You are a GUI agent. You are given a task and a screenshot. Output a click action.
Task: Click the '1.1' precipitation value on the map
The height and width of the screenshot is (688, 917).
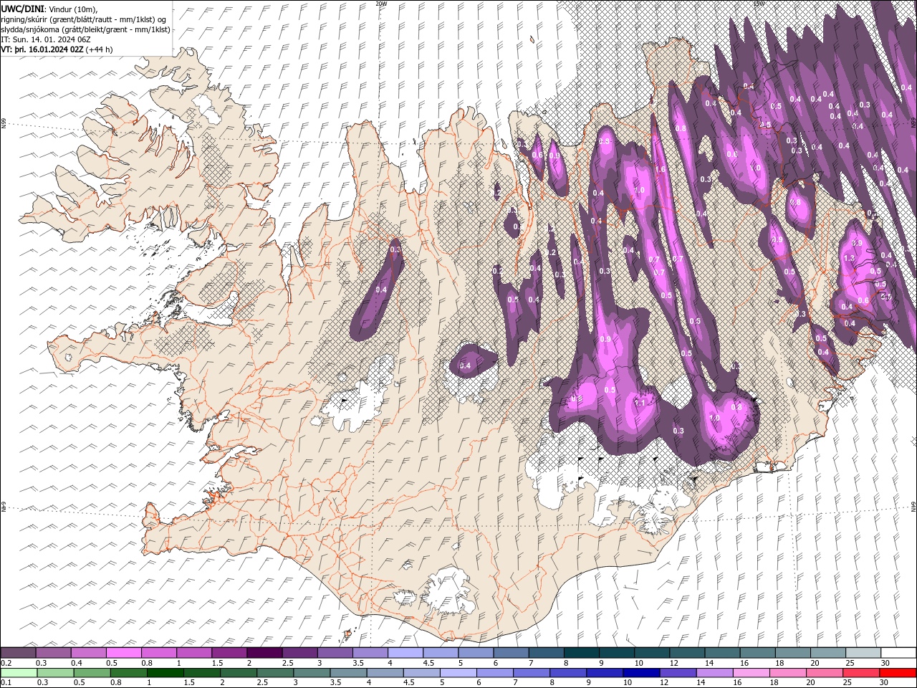(x=640, y=403)
